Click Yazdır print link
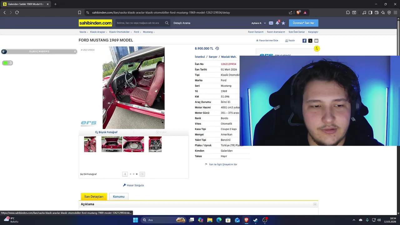This screenshot has width=400, height=225. coord(290,41)
